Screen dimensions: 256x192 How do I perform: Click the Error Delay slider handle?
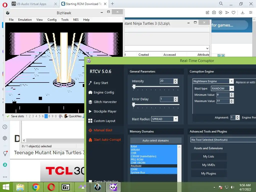133,105
